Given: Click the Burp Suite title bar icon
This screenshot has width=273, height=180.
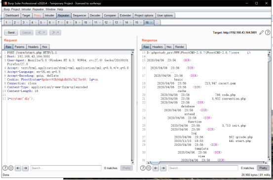Looking at the screenshot, I should [x=5, y=3].
